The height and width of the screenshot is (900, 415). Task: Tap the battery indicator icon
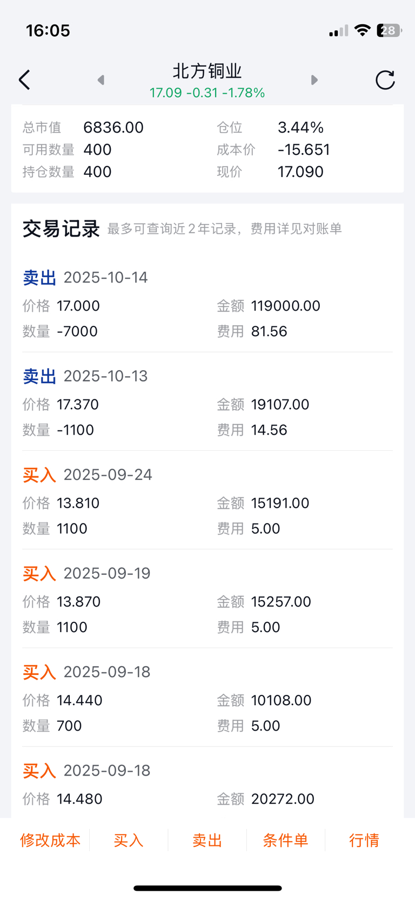[389, 30]
